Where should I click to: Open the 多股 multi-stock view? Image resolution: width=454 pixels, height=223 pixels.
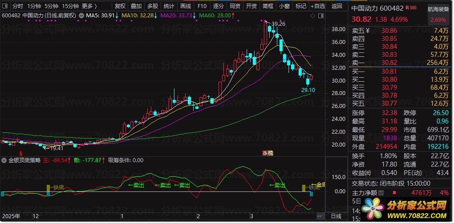(153, 6)
